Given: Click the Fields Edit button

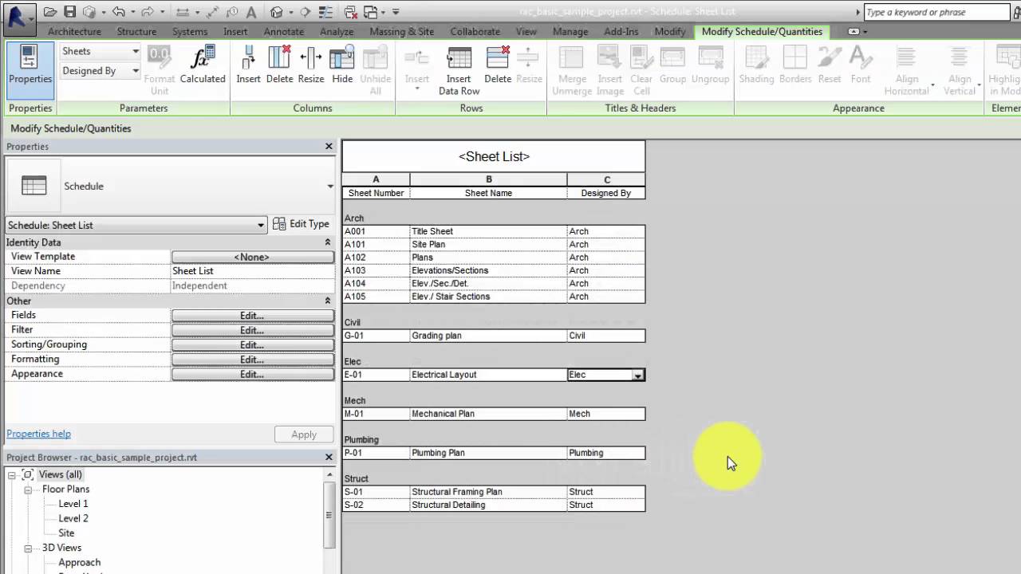Looking at the screenshot, I should tap(252, 316).
